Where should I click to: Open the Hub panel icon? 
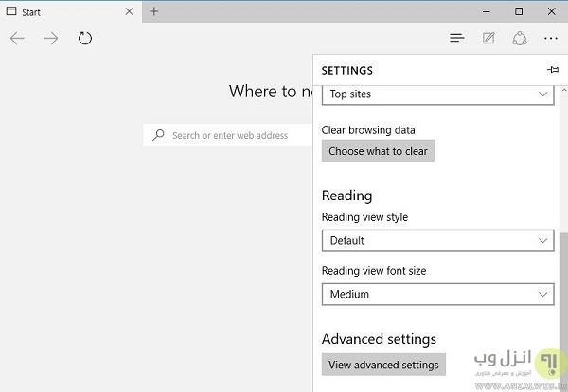(x=457, y=39)
